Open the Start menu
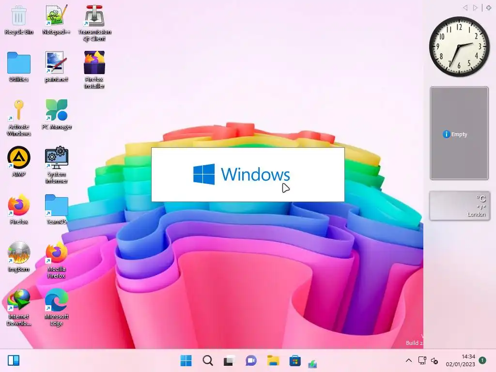 click(186, 360)
